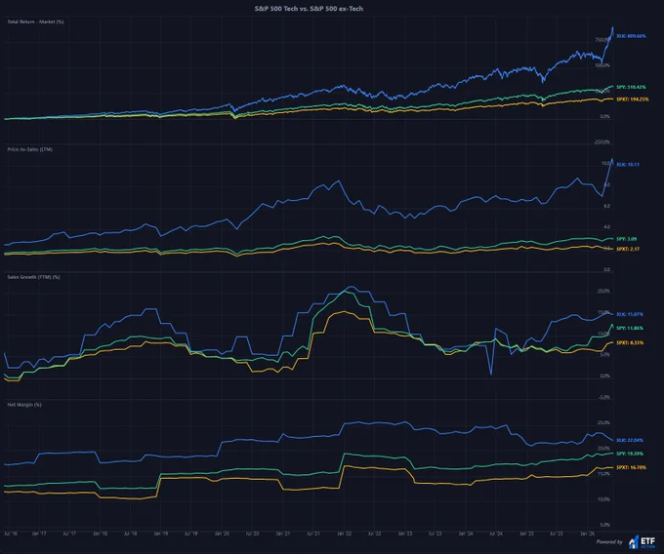Click the Jan '20 date on the x-axis
664x554 pixels.
[x=222, y=534]
